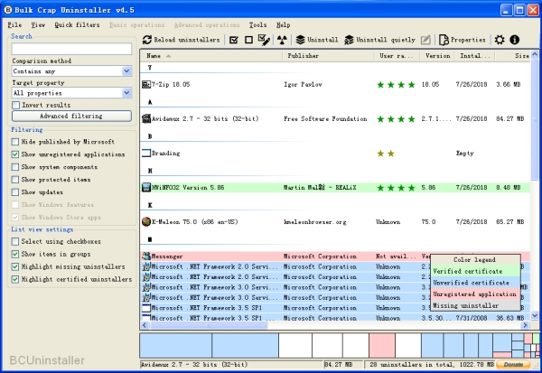Click the Bulk Crap Uninstaller title icon

7,10
